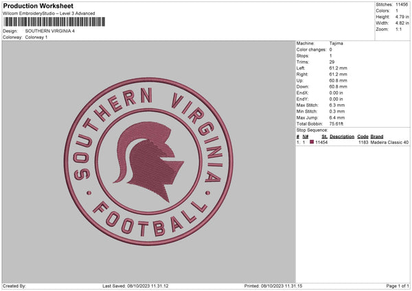Click the Left value 61.2 mm
The image size is (412, 291).
pos(338,68)
